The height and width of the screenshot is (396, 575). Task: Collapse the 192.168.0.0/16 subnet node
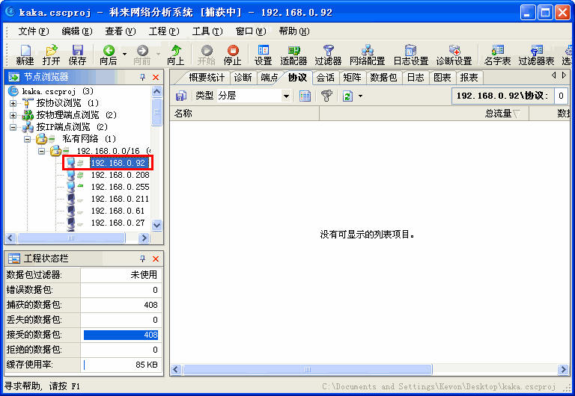coord(42,151)
